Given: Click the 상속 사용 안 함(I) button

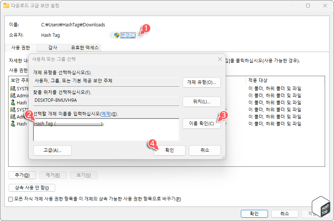Looking at the screenshot, I should tap(32, 188).
